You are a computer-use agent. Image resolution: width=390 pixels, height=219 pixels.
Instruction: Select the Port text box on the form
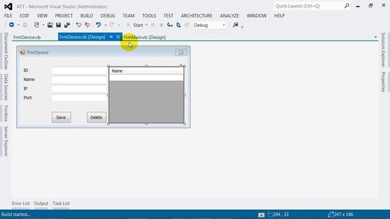[79, 97]
